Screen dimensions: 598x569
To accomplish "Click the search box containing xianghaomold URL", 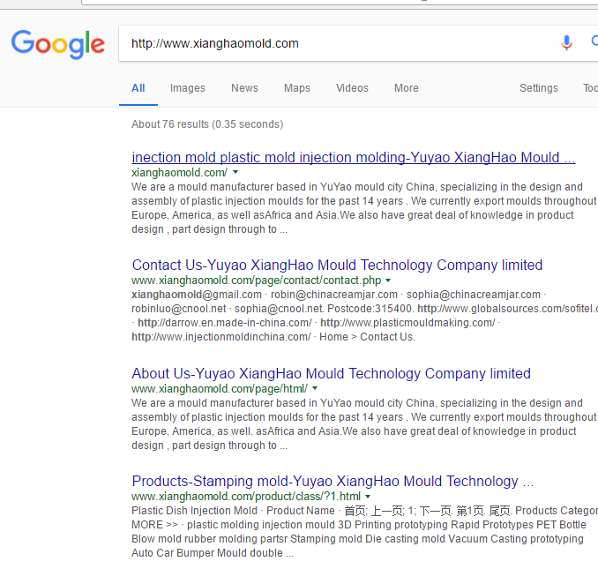I will pos(358,43).
